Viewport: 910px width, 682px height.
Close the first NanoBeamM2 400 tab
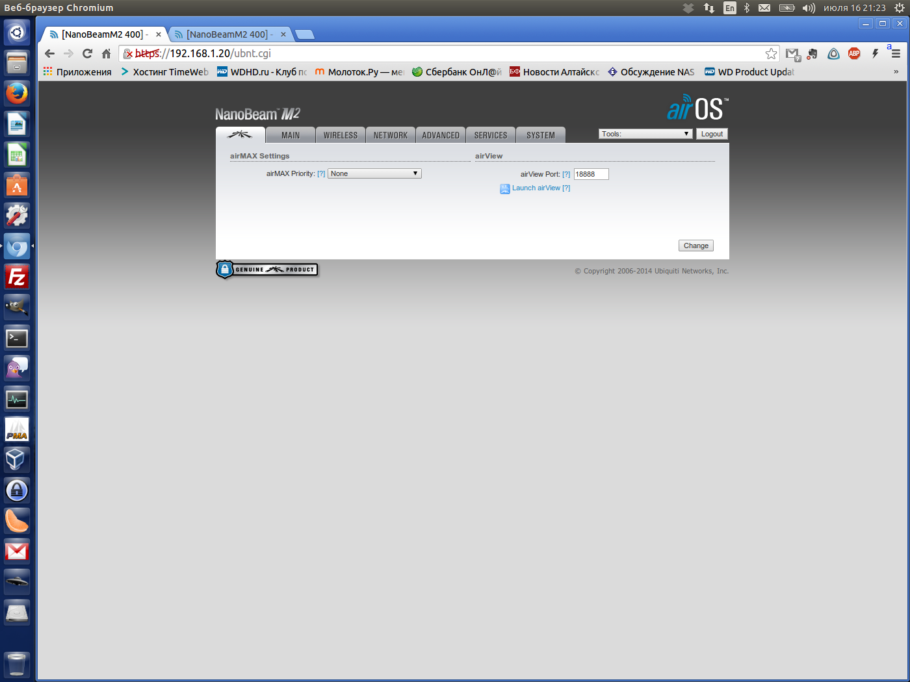(159, 34)
